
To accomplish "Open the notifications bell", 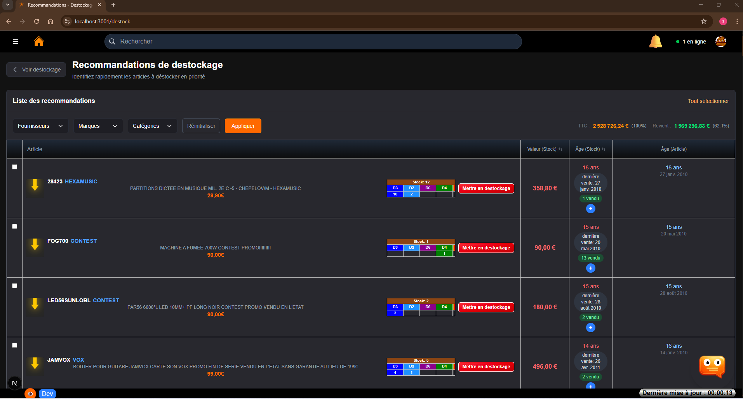I will [656, 41].
